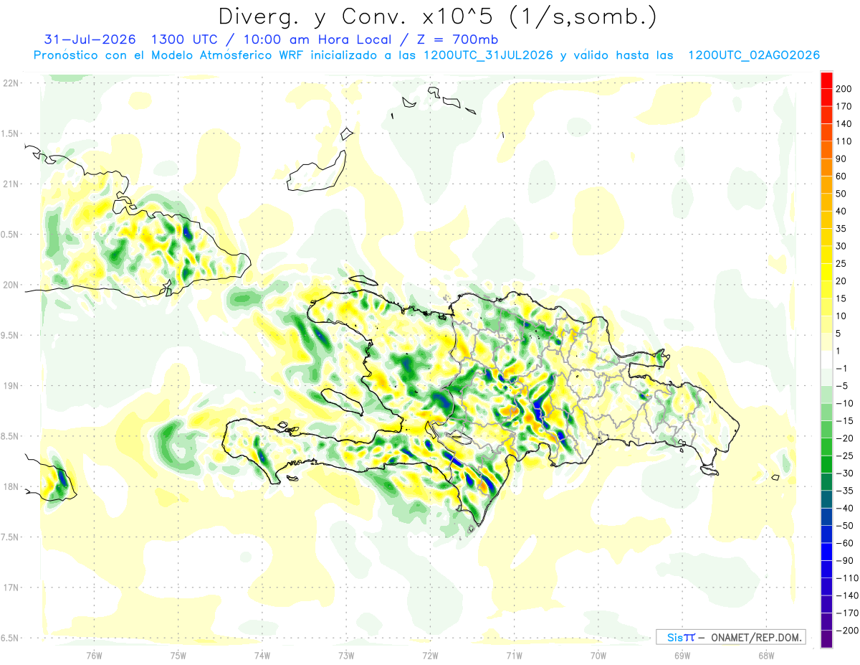The width and height of the screenshot is (860, 665).
Task: Click the '68W' longitude label
Action: [766, 656]
